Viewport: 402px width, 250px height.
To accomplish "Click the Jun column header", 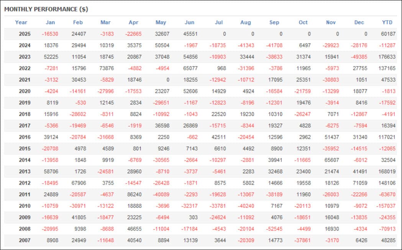I will [x=189, y=22].
